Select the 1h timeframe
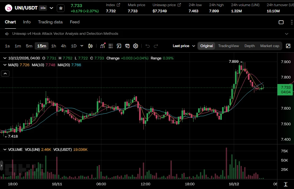Screen dimensions: 294x189 pyautogui.click(x=54, y=46)
